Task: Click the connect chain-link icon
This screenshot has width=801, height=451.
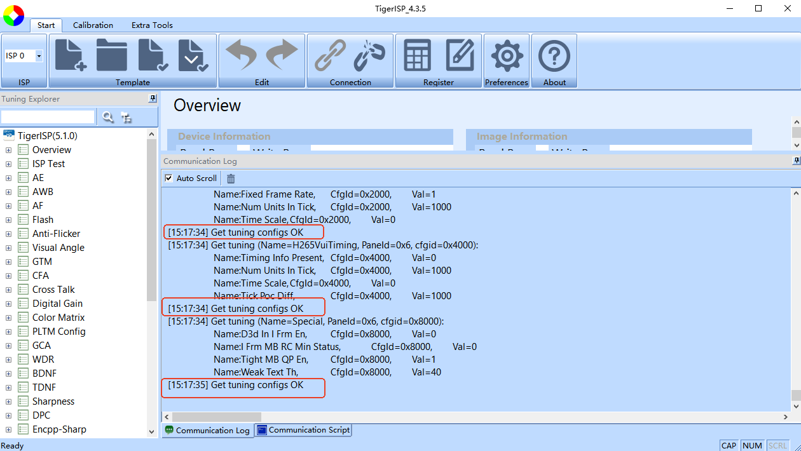Action: click(331, 55)
